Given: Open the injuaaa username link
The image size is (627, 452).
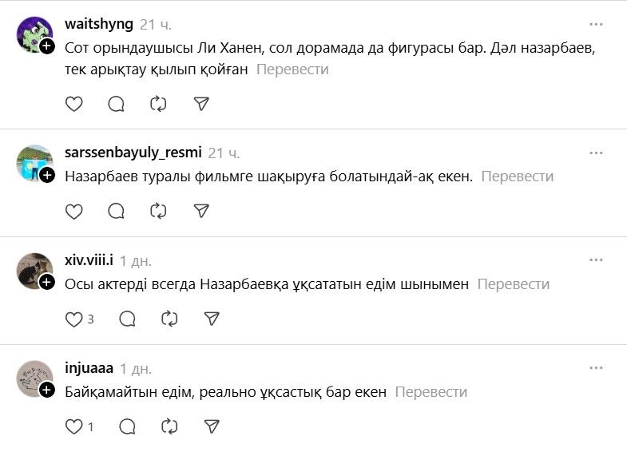Looking at the screenshot, I should tap(89, 368).
